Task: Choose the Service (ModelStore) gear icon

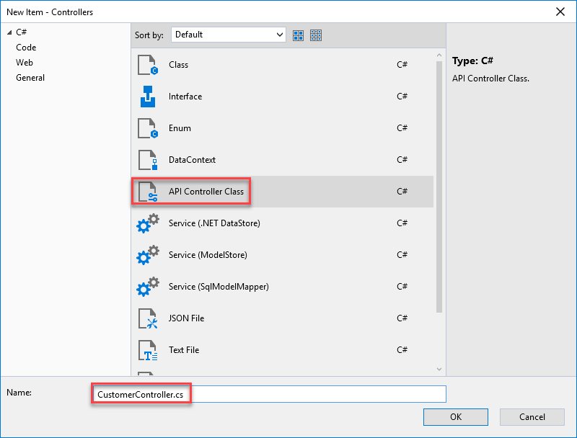Action: pyautogui.click(x=147, y=255)
